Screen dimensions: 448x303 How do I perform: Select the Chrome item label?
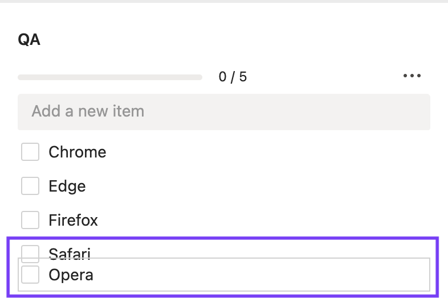pos(78,152)
